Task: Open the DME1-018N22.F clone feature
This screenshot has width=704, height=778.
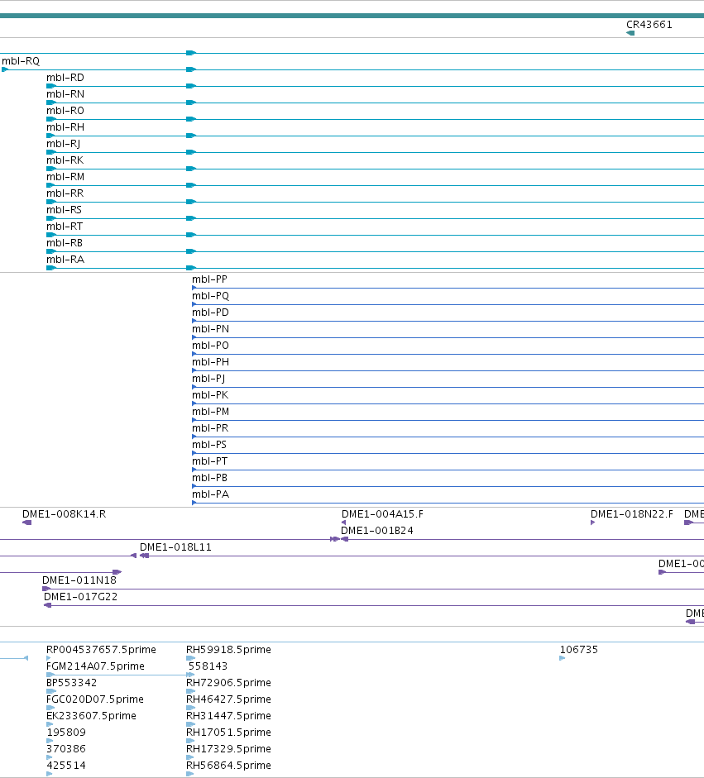Action: coord(632,514)
